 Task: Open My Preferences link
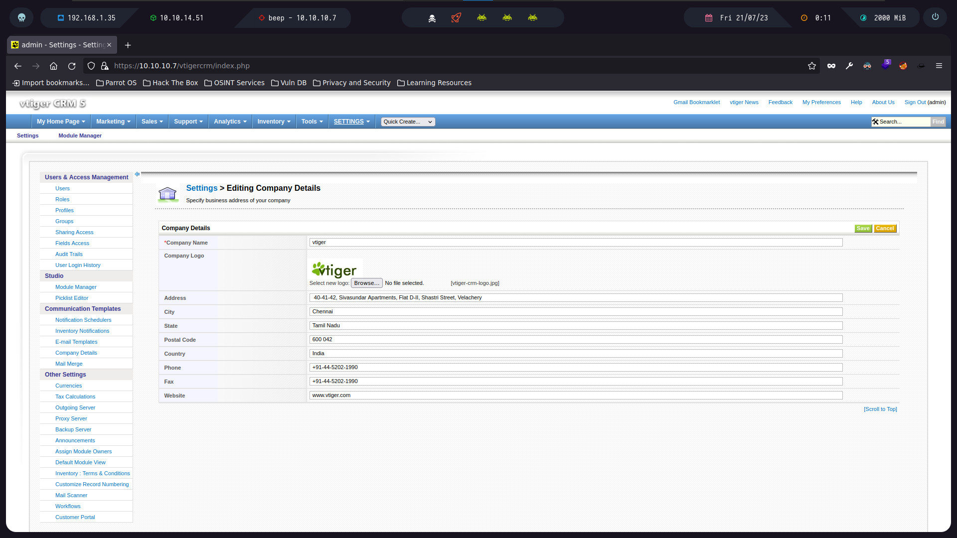click(821, 102)
